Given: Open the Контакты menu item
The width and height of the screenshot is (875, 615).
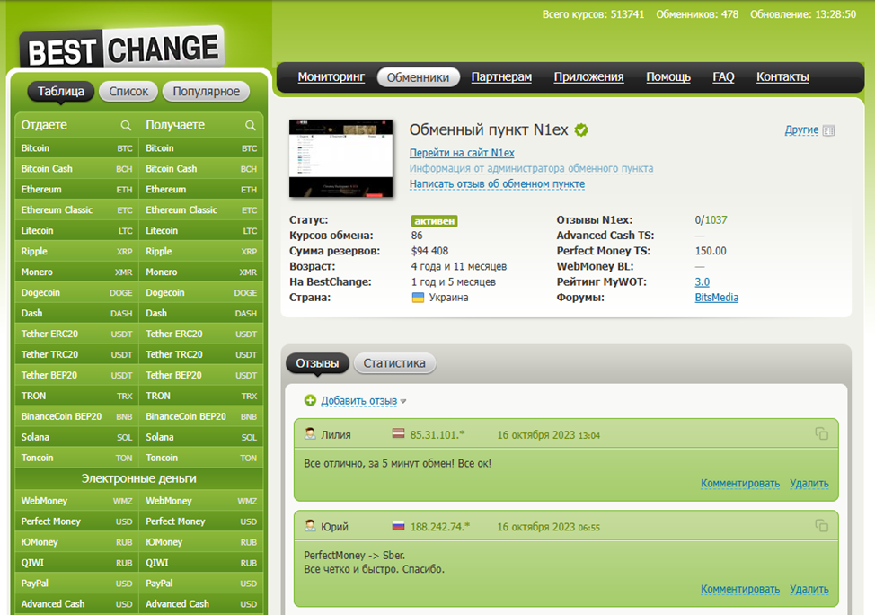Looking at the screenshot, I should tap(782, 77).
